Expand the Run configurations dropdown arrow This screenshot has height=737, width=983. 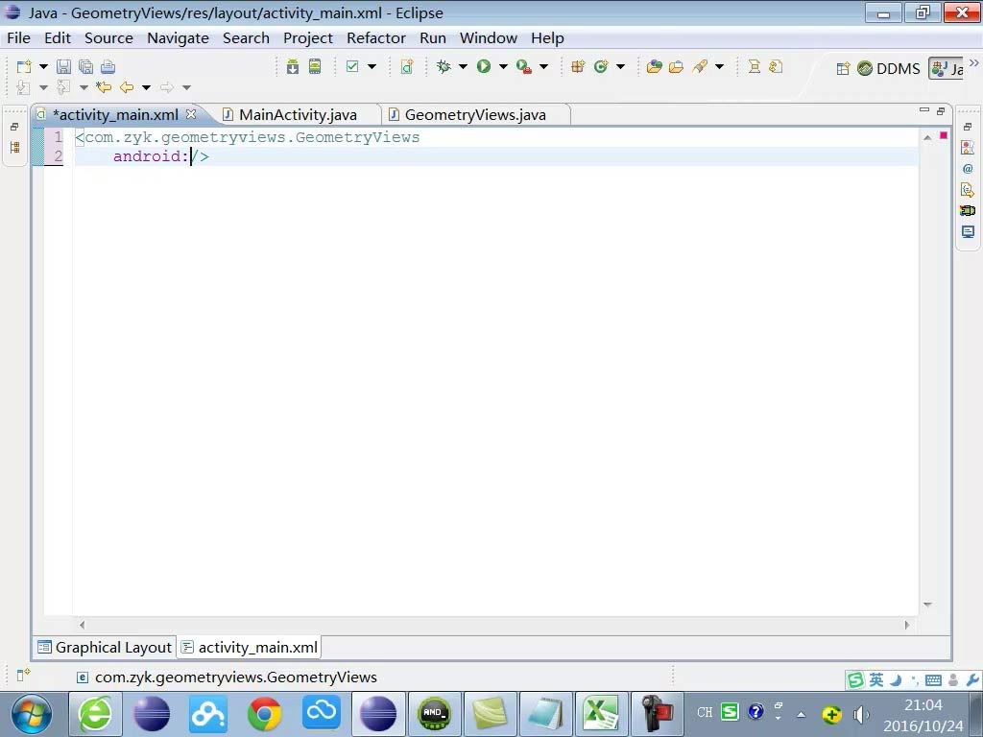click(x=503, y=66)
